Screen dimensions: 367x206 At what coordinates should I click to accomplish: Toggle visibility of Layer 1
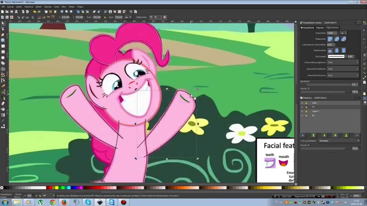click(x=302, y=111)
